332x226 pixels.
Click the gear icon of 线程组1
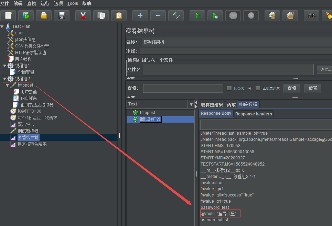pos(10,66)
